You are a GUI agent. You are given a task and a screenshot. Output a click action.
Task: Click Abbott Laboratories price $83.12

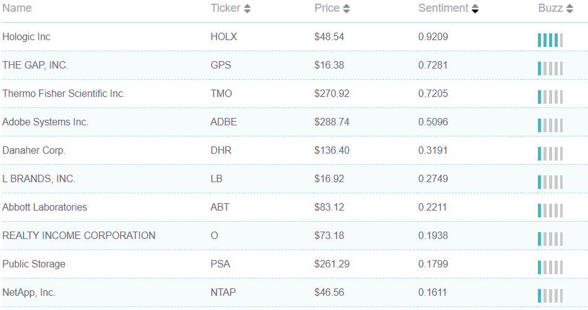coord(328,207)
